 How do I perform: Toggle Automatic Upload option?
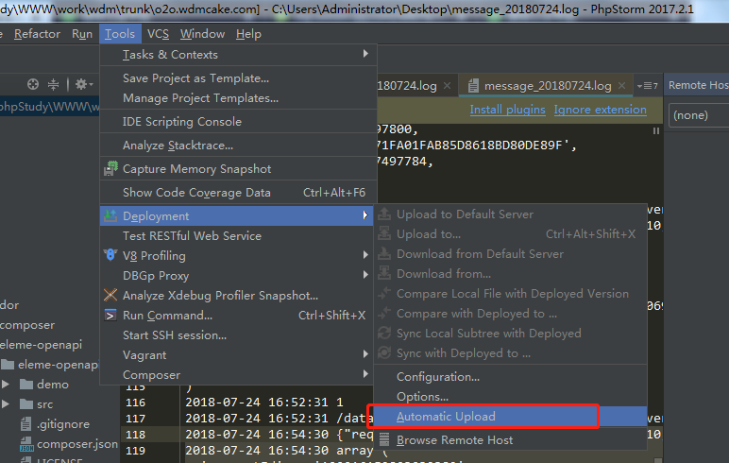pos(511,417)
